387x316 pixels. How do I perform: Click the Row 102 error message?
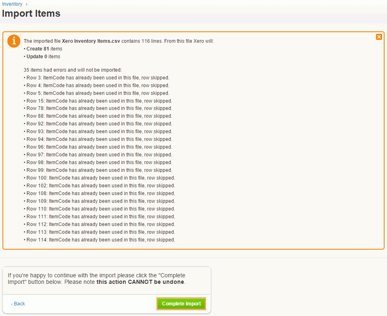click(x=99, y=186)
